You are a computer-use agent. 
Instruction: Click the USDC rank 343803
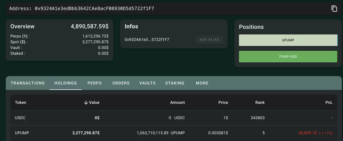(x=258, y=118)
